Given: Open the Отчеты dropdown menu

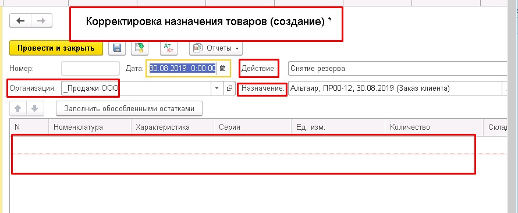Looking at the screenshot, I should pos(216,48).
